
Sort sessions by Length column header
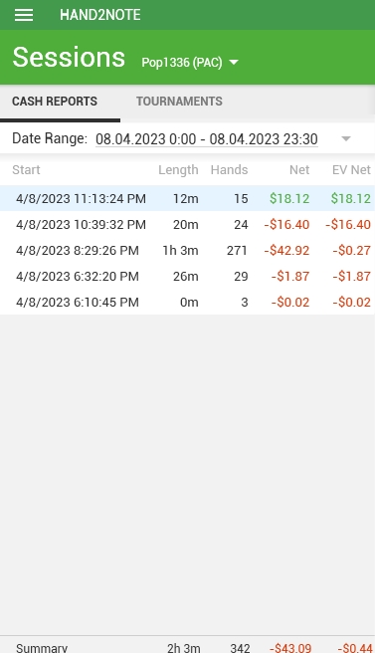178,170
